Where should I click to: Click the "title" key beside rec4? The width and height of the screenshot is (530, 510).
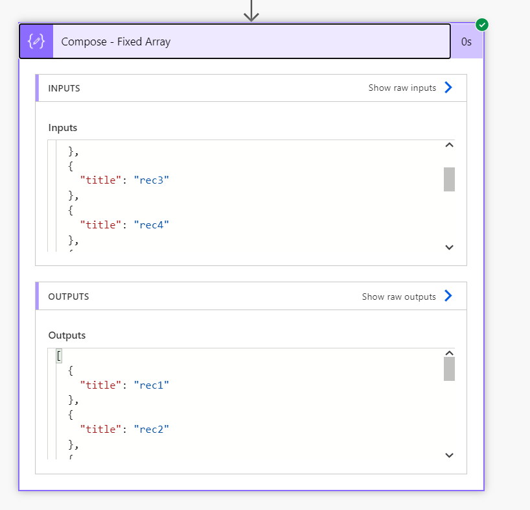coord(100,225)
